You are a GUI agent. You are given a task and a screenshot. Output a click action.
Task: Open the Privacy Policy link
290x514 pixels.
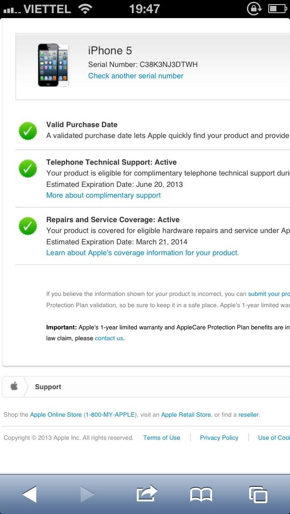click(219, 438)
